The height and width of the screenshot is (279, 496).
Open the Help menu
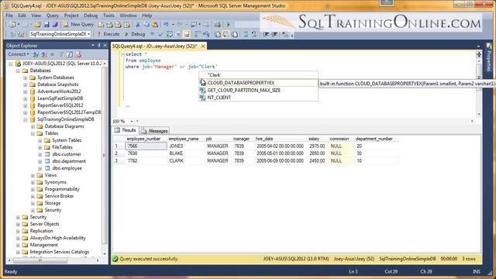[x=146, y=15]
